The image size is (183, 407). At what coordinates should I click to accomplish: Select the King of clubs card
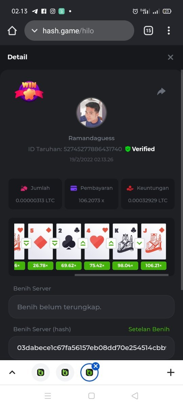point(125,242)
